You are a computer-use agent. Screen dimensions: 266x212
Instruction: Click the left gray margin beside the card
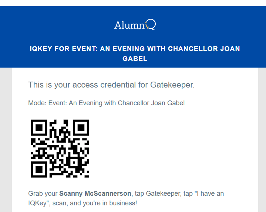[6, 140]
